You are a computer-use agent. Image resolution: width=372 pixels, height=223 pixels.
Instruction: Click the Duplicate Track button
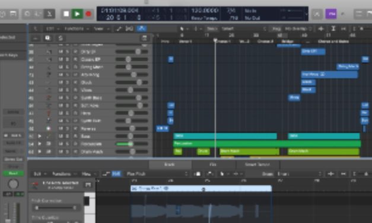[47, 38]
